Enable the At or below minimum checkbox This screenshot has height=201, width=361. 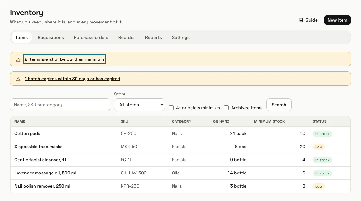pyautogui.click(x=171, y=108)
